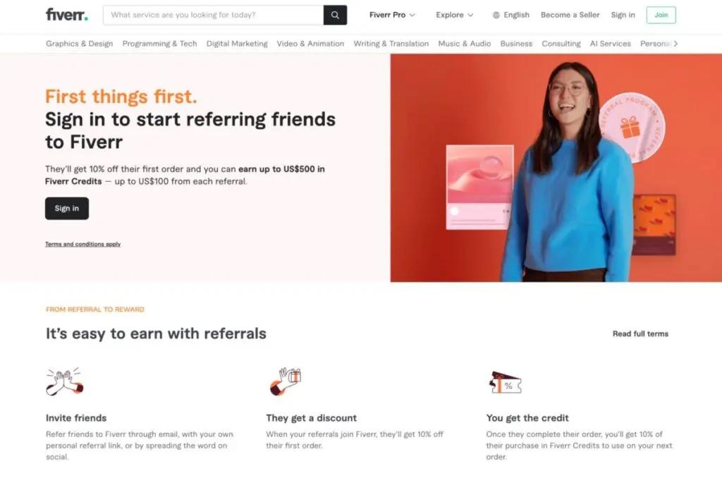Open Terms and conditions apply link
Image resolution: width=722 pixels, height=478 pixels.
[83, 244]
